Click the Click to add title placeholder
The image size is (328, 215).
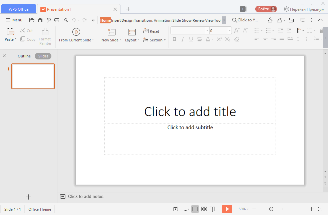tap(190, 99)
